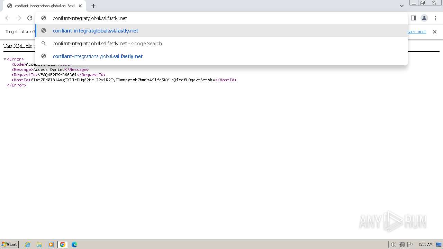
Task: Close the confiant-integrations tab
Action: point(80,6)
